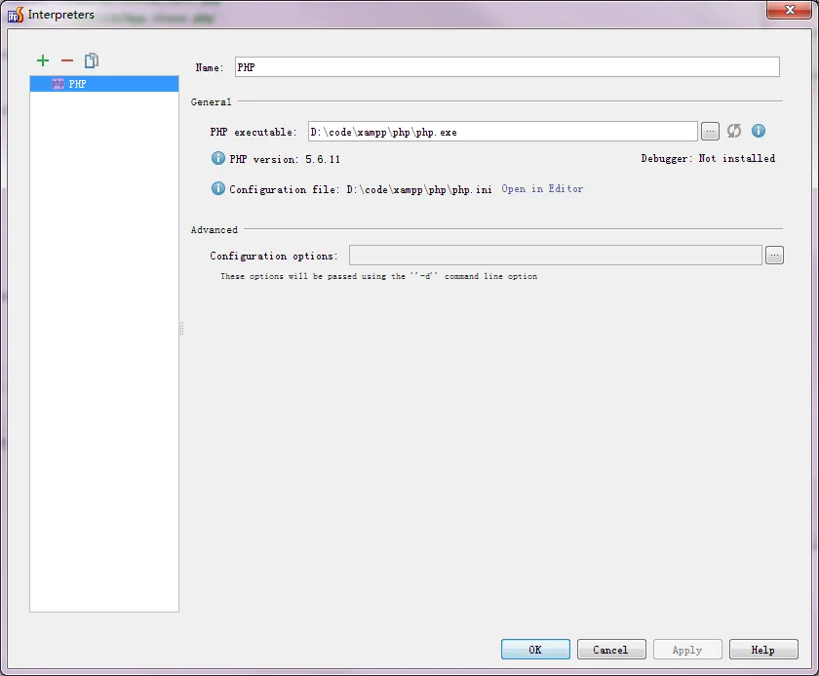Click the php.ini configuration file path

[x=419, y=189]
